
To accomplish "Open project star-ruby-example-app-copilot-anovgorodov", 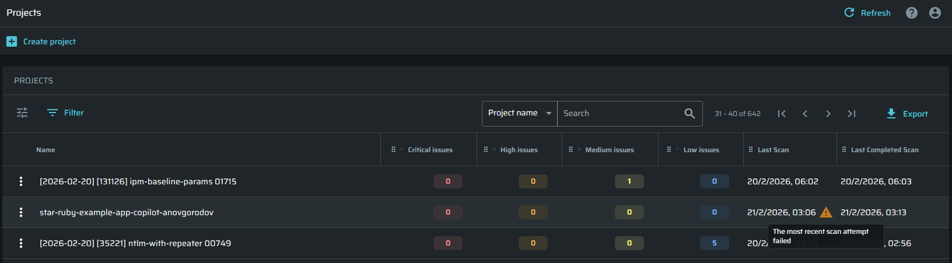I will coord(127,212).
